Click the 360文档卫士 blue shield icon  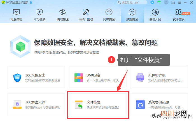pos(17,78)
